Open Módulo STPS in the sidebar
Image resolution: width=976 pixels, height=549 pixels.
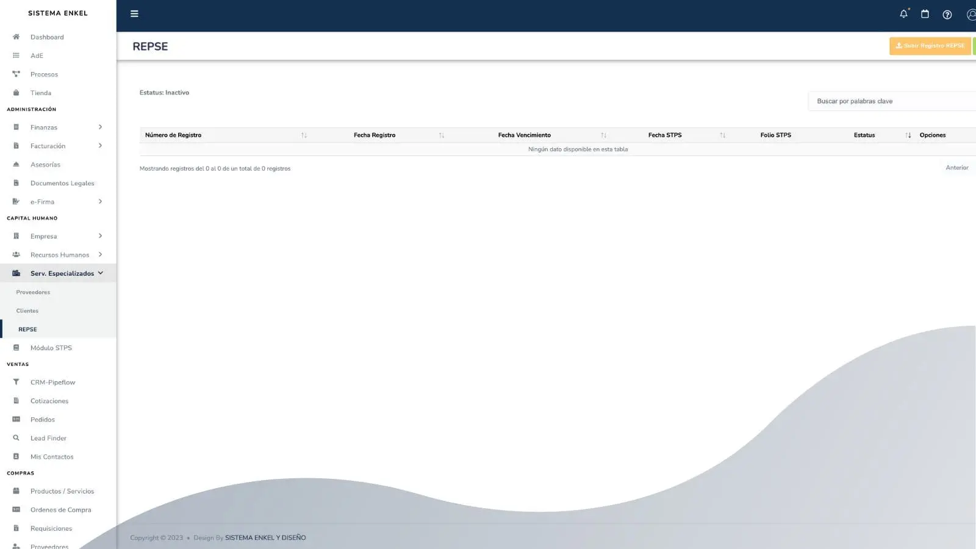tap(51, 348)
